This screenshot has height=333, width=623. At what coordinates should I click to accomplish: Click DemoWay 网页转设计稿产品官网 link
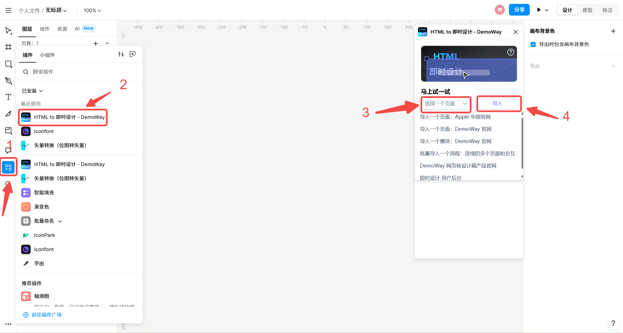click(458, 166)
